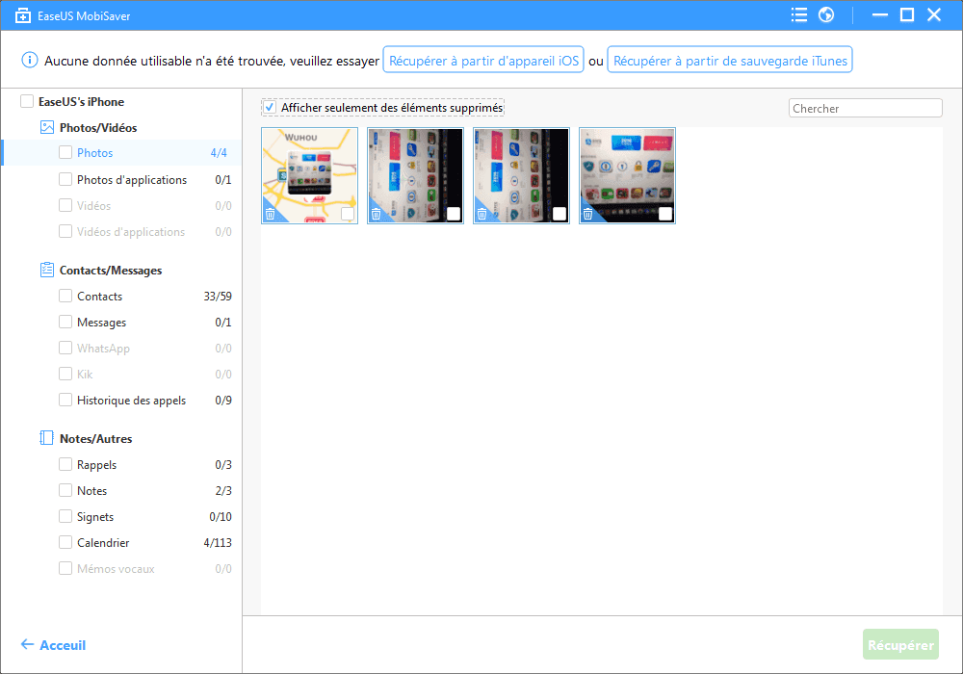Click the Contacts/Messages category icon
The image size is (963, 674).
(x=46, y=271)
